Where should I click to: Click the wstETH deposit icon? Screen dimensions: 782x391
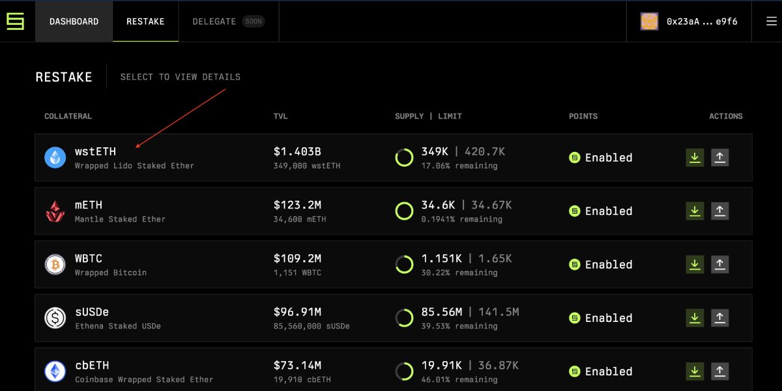[695, 157]
